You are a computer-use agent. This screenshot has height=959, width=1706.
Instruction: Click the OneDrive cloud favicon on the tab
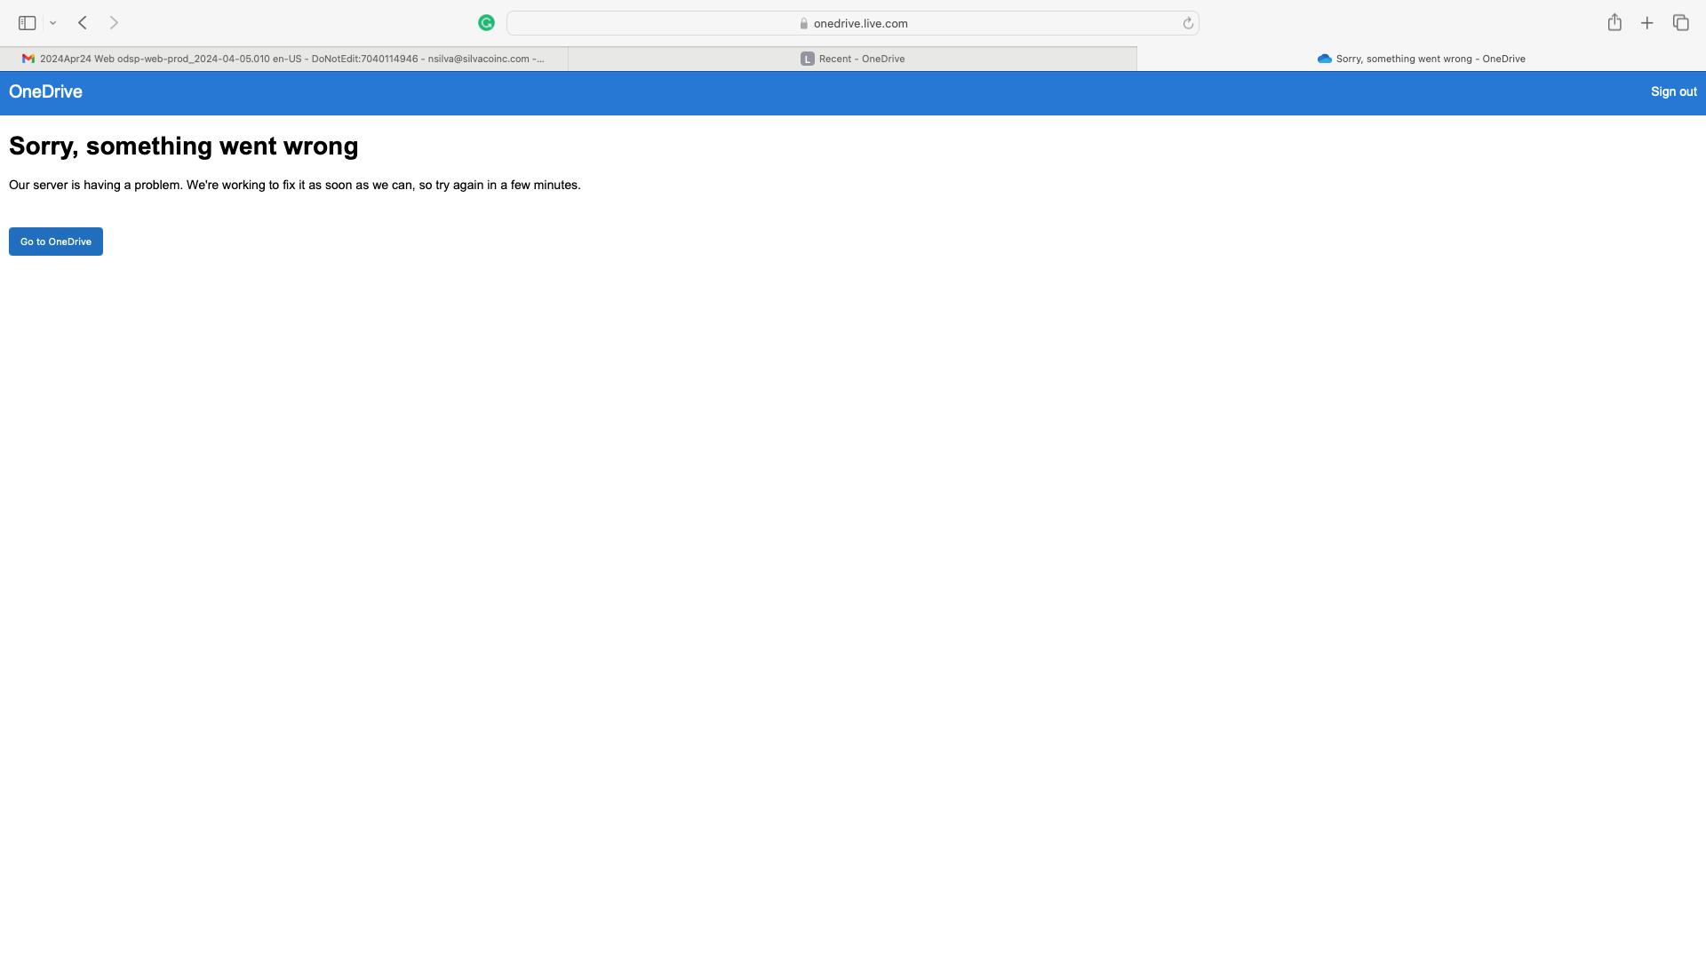tap(1324, 59)
